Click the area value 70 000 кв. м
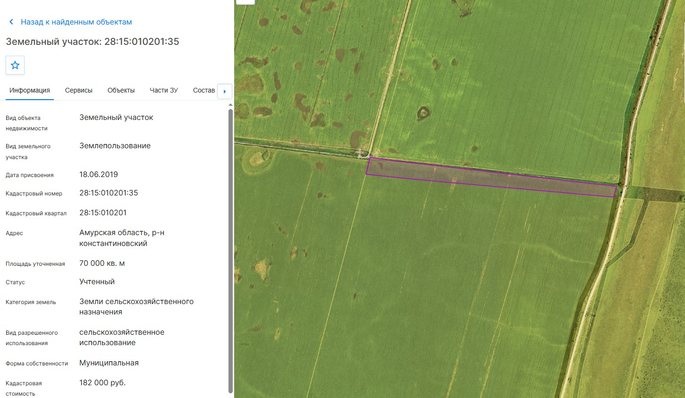The height and width of the screenshot is (398, 685). point(102,263)
